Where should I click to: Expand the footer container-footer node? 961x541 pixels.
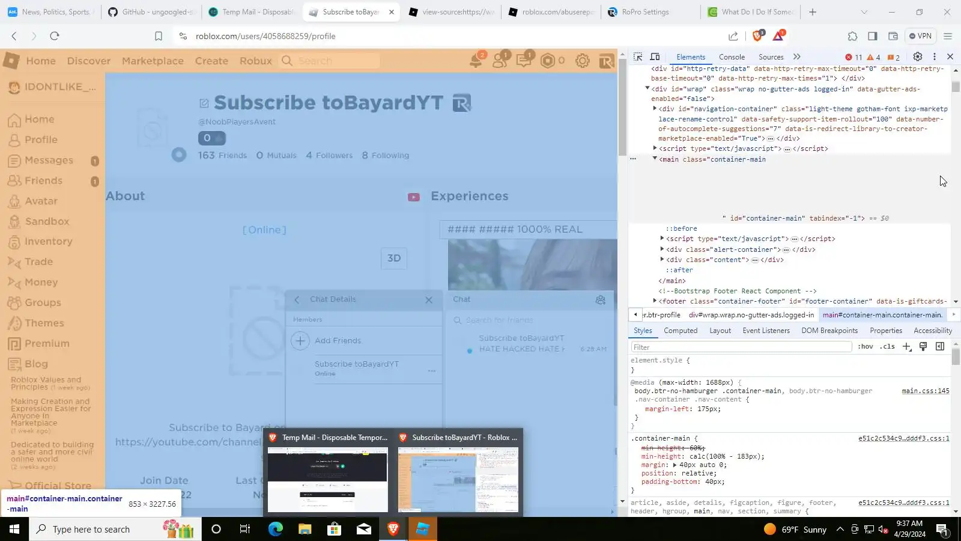[x=655, y=301]
